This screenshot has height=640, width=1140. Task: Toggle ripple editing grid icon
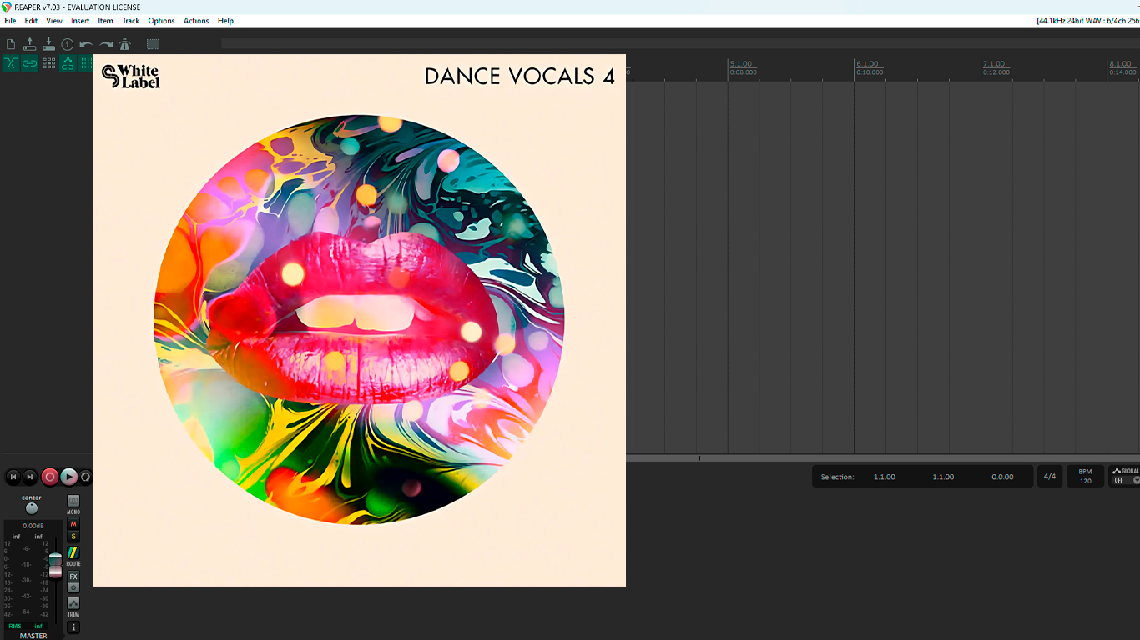(48, 63)
